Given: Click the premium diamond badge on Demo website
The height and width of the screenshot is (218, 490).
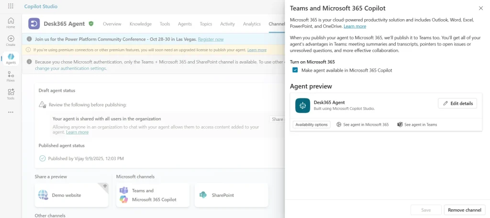Looking at the screenshot, I should [105, 186].
